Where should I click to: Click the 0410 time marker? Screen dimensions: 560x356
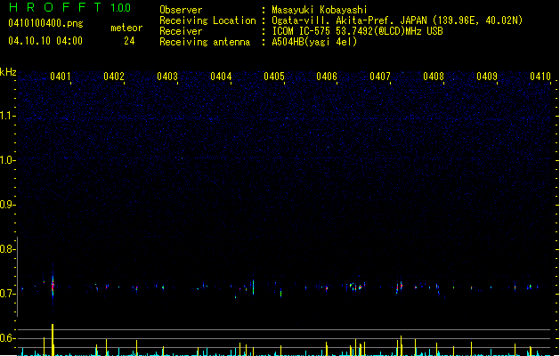(540, 77)
